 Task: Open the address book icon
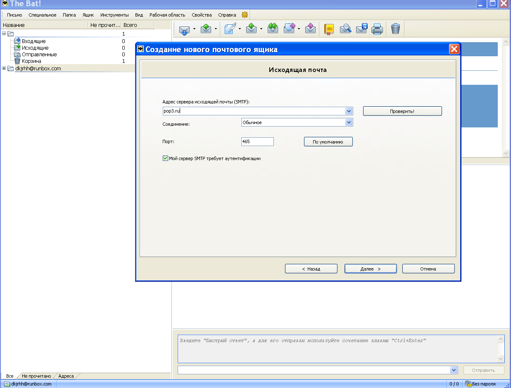point(329,29)
